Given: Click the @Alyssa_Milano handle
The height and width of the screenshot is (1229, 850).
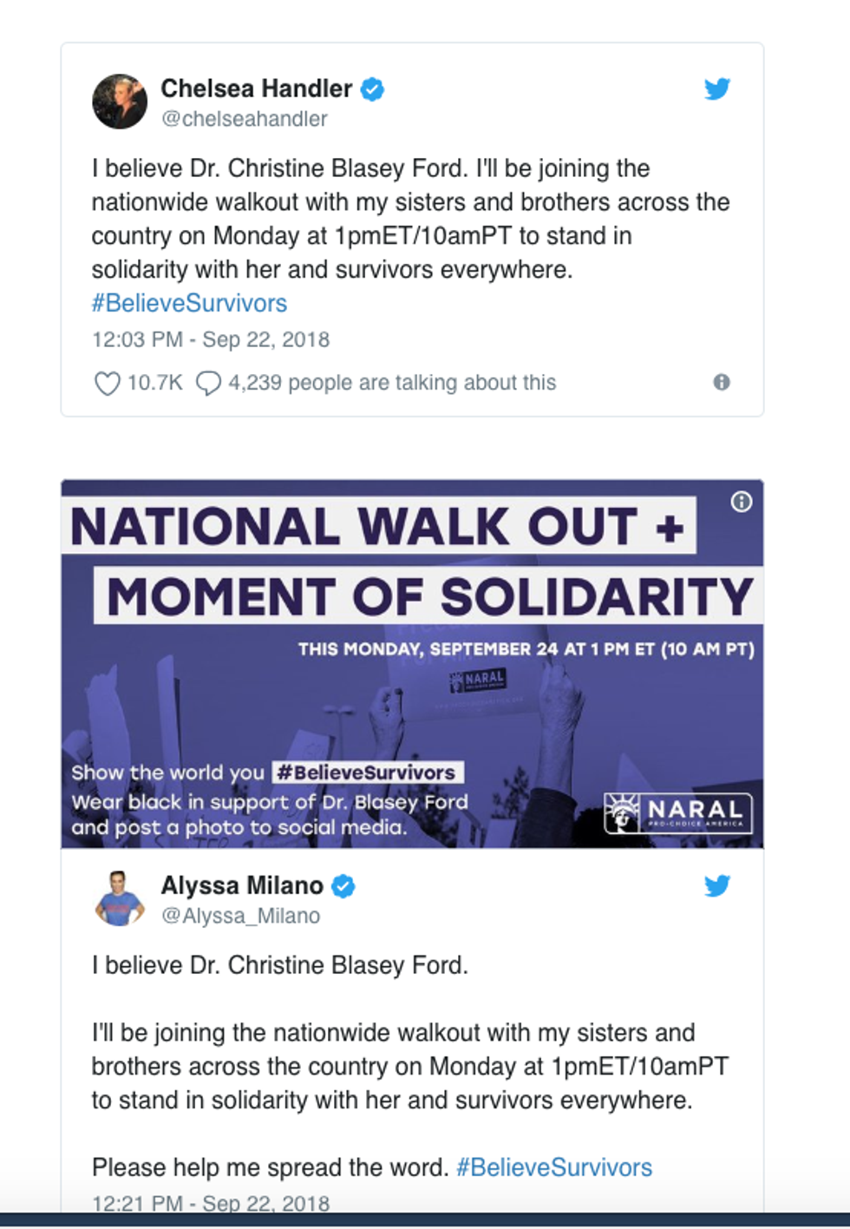Looking at the screenshot, I should [241, 916].
